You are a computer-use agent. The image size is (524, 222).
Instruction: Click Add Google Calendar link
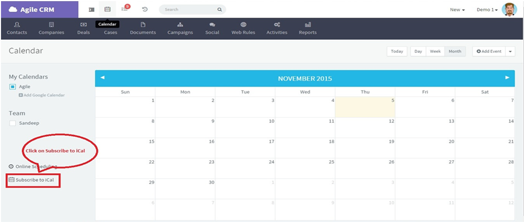(x=42, y=95)
